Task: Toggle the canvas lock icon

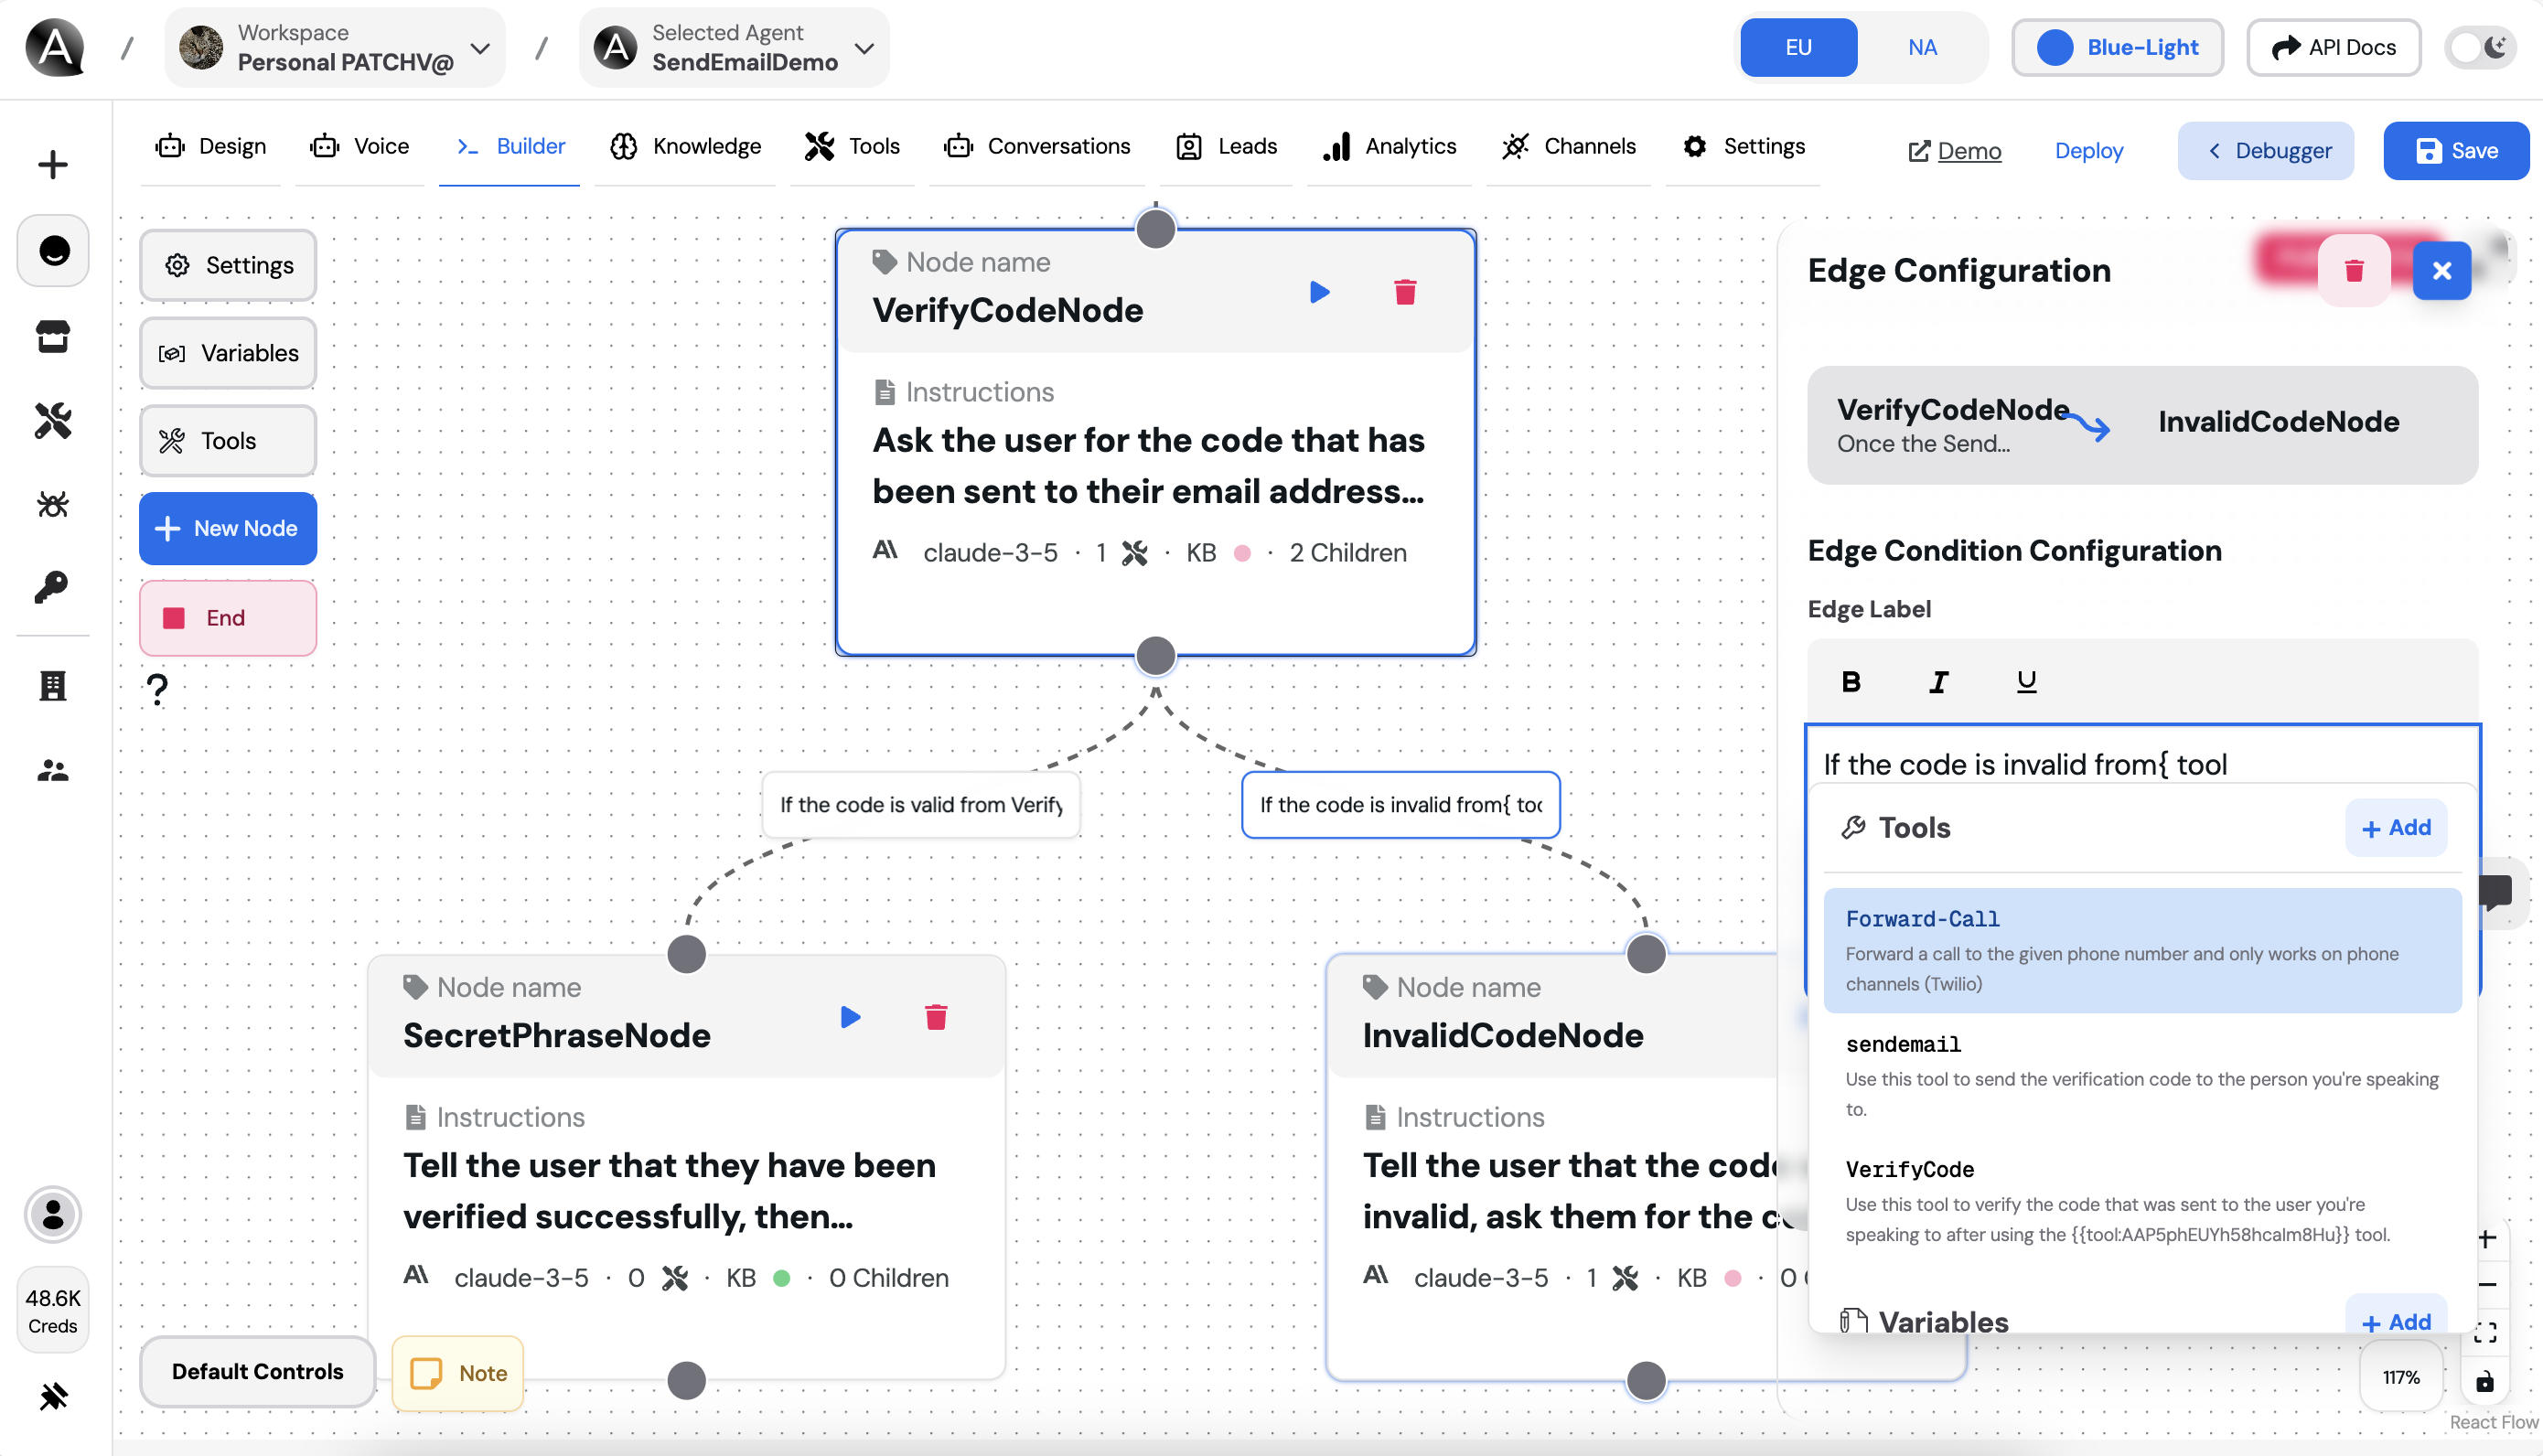Action: pyautogui.click(x=2485, y=1382)
